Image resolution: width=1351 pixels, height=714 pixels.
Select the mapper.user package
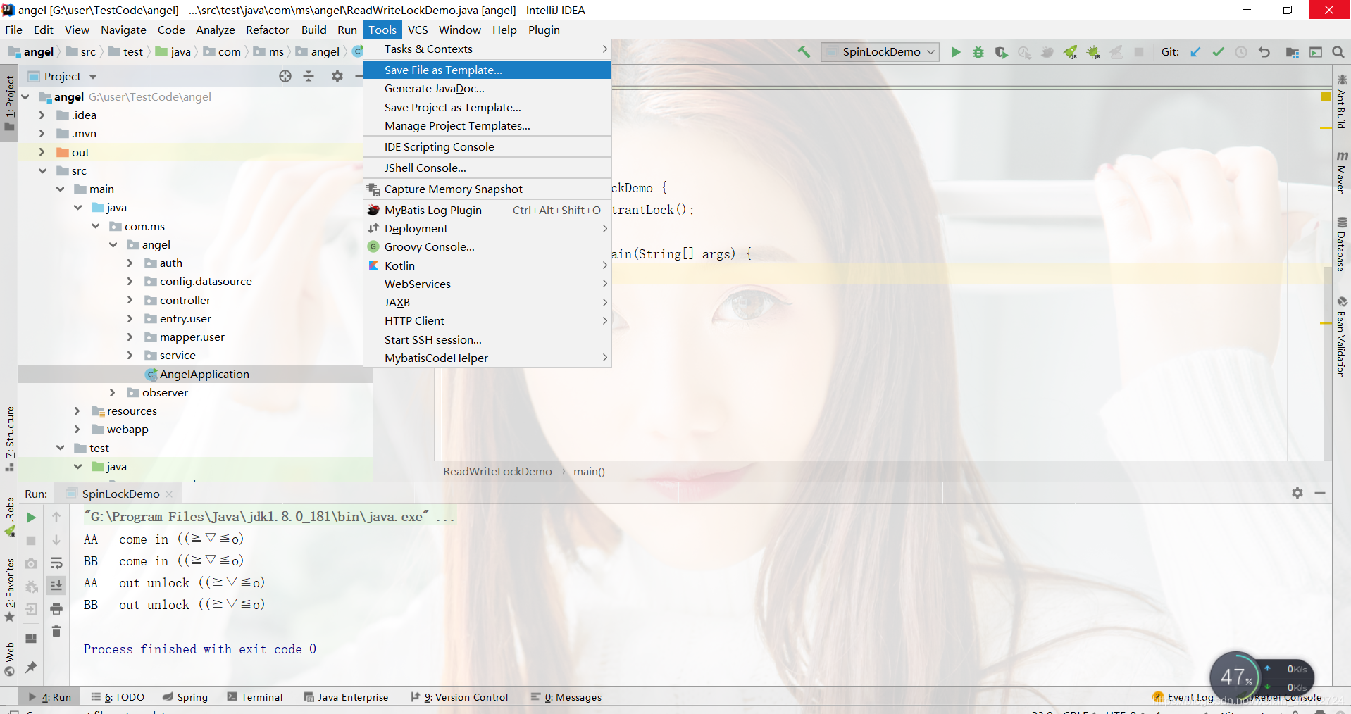click(192, 337)
